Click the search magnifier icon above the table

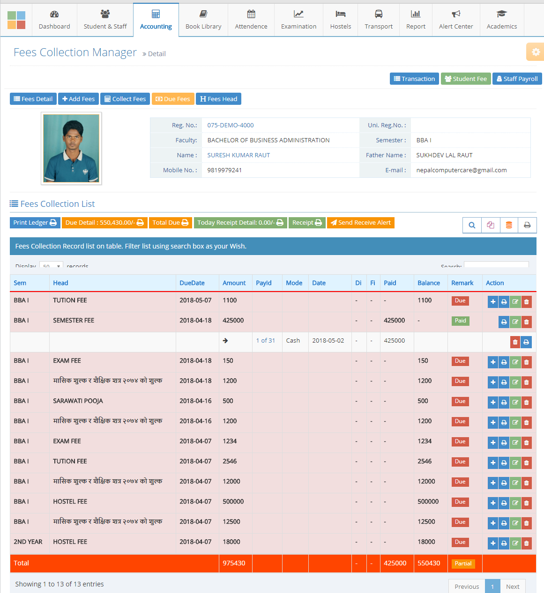(472, 225)
